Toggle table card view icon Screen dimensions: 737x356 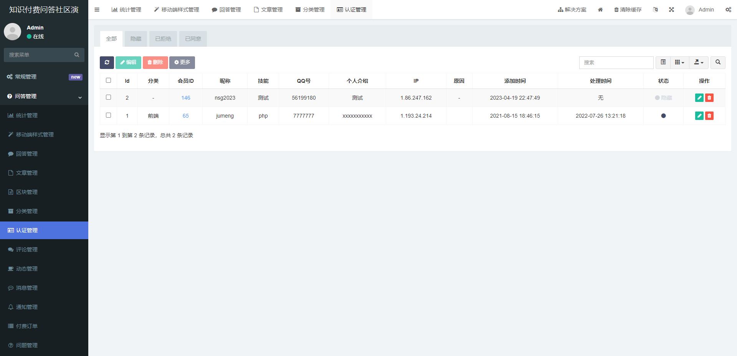663,62
